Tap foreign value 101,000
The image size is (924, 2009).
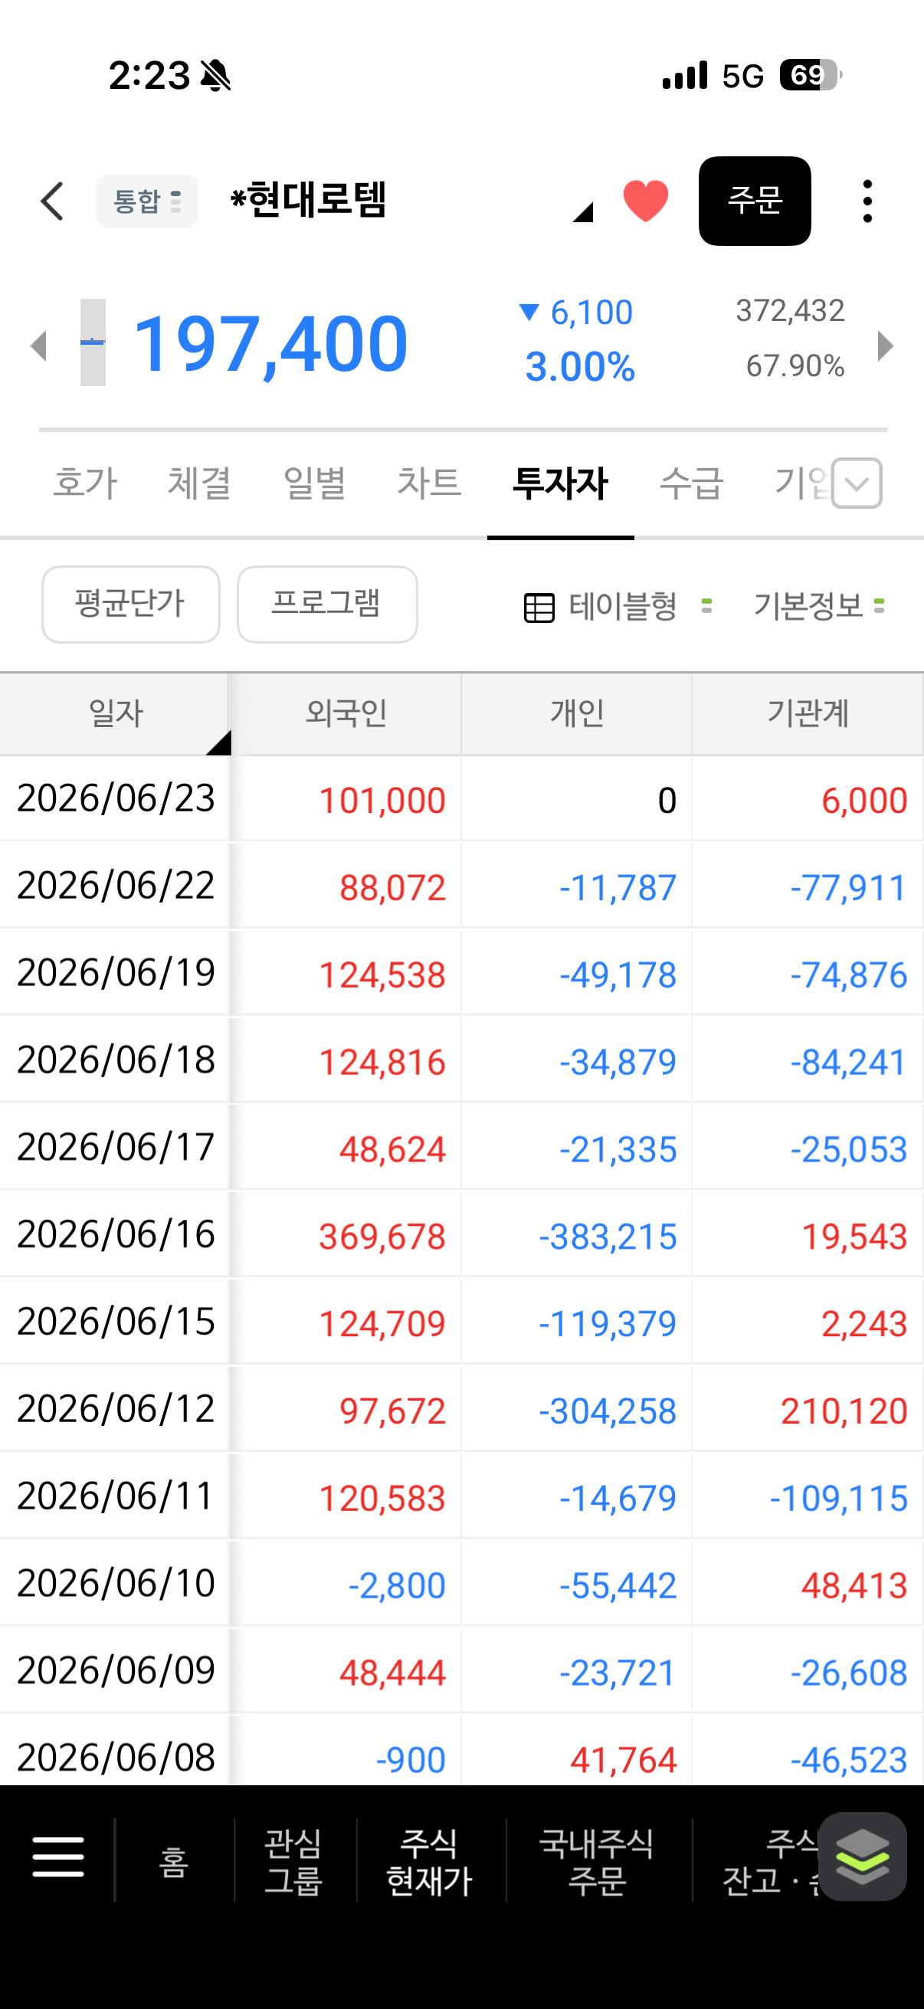382,801
